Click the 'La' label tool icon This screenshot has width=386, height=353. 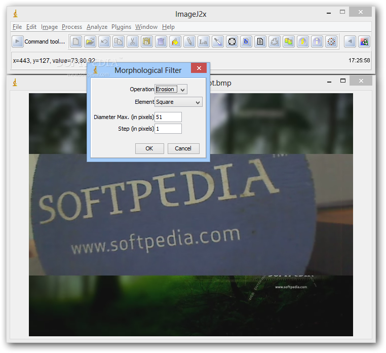(x=204, y=42)
